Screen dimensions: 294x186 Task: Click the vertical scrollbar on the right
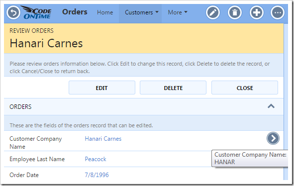tap(286, 101)
